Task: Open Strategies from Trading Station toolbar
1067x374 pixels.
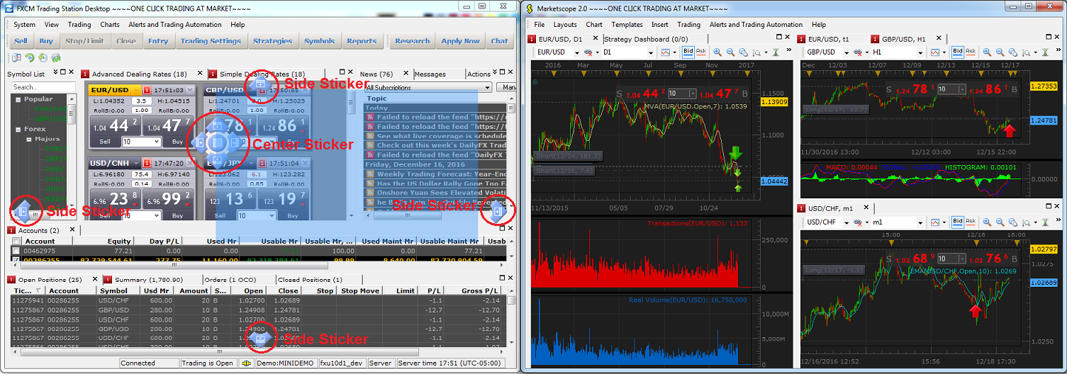Action: coord(273,41)
